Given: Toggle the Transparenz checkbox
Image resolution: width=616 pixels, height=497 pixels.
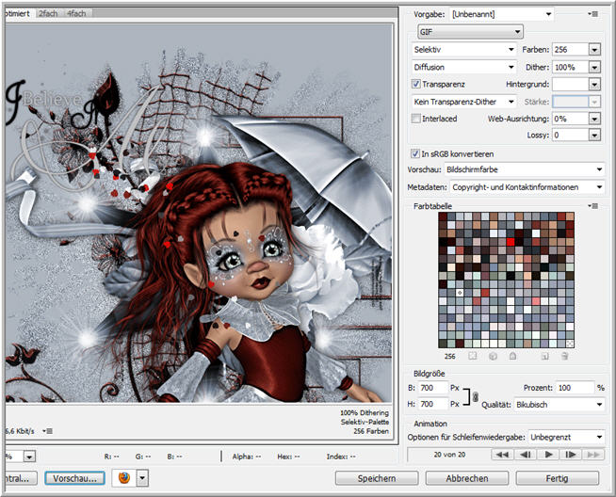Looking at the screenshot, I should pyautogui.click(x=415, y=84).
